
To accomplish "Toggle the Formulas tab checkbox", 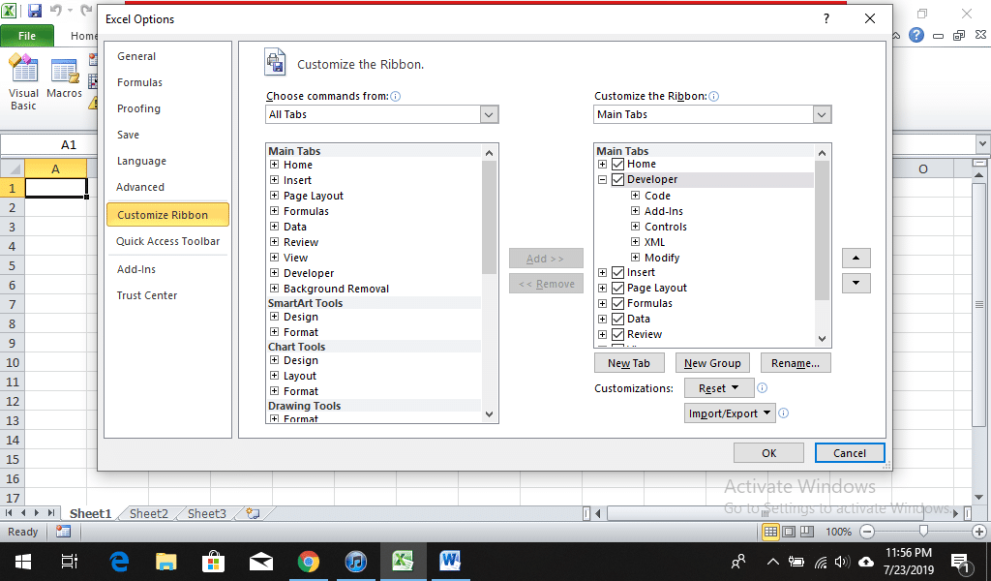I will point(618,303).
